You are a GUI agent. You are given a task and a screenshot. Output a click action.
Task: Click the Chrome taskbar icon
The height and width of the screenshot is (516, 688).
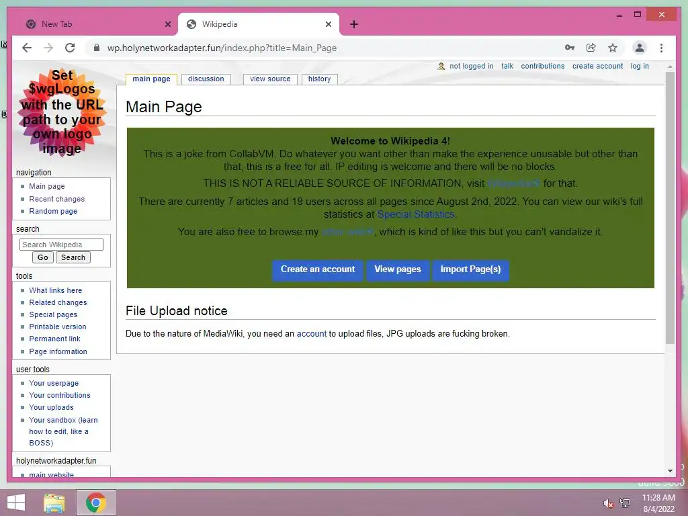96,503
